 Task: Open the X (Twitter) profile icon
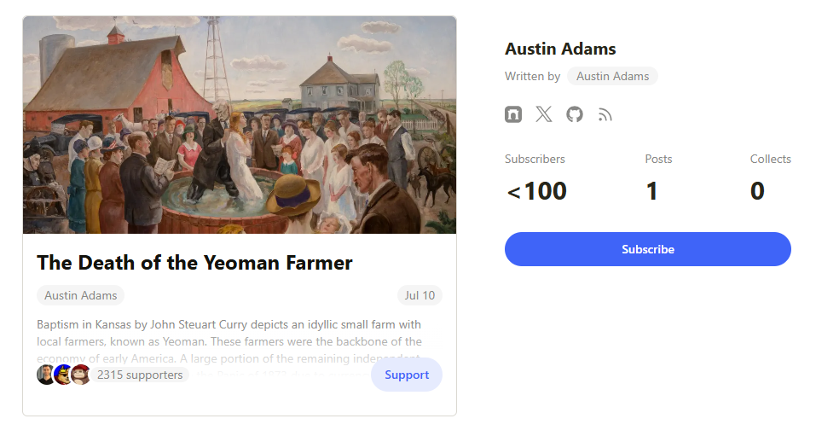click(544, 114)
